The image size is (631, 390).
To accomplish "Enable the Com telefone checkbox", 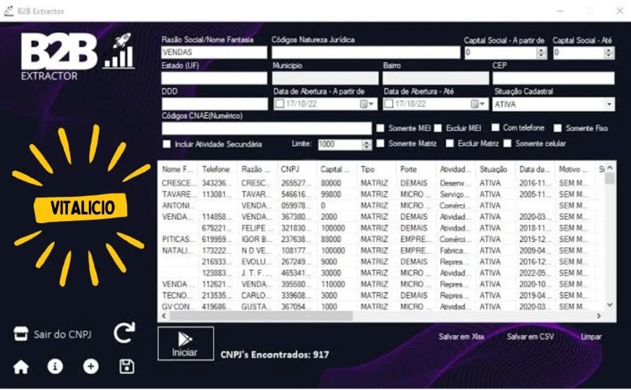I will click(495, 128).
